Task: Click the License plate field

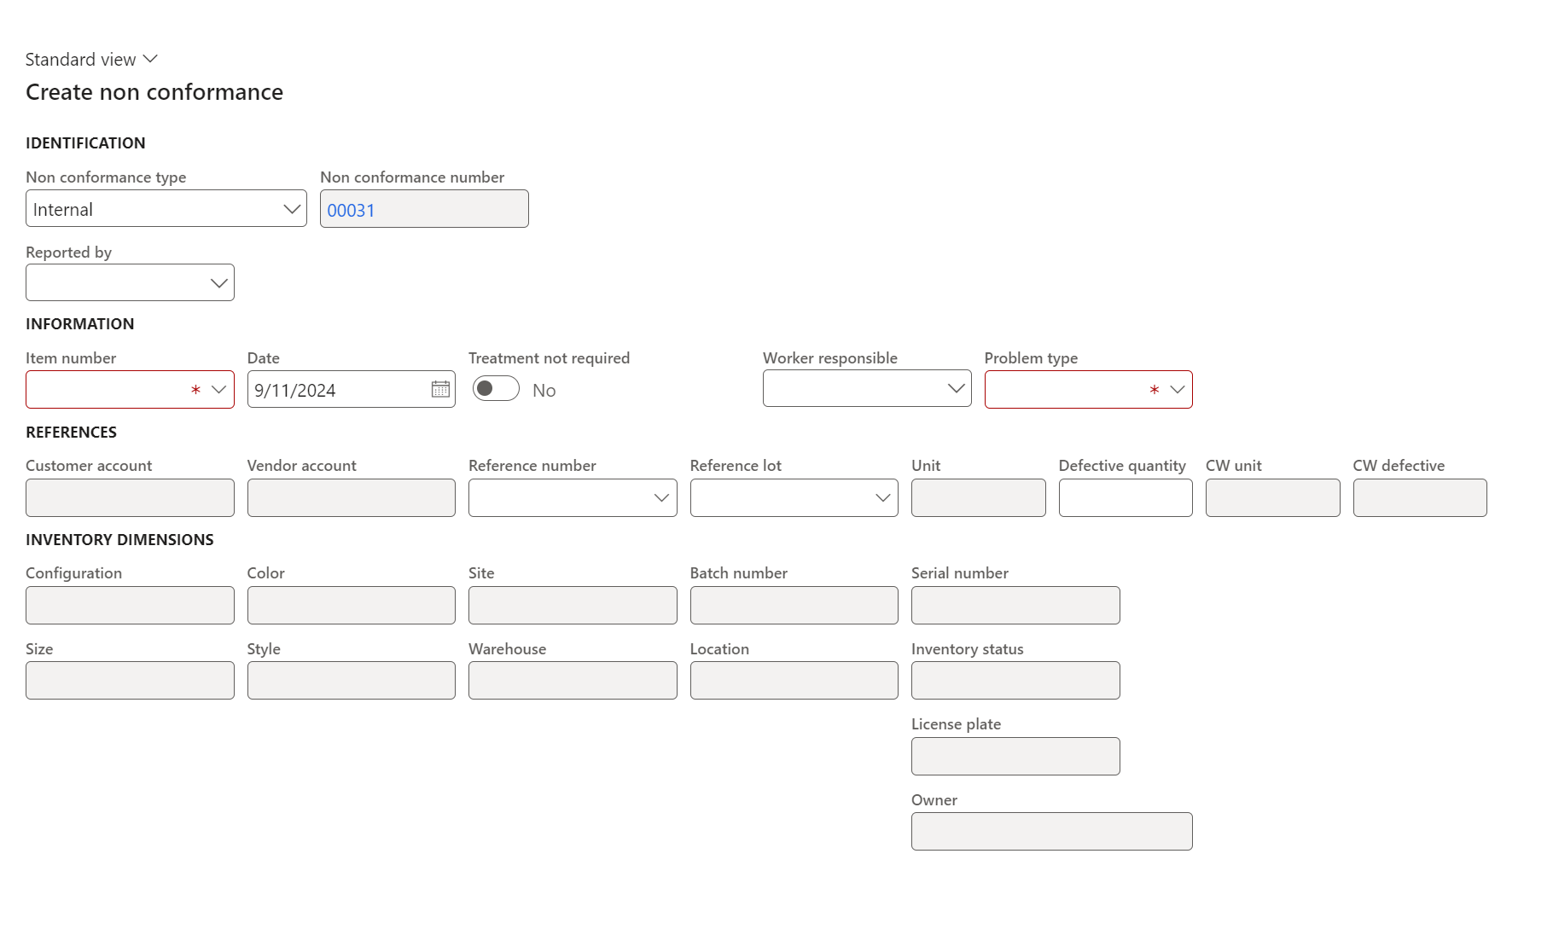Action: pos(1015,757)
